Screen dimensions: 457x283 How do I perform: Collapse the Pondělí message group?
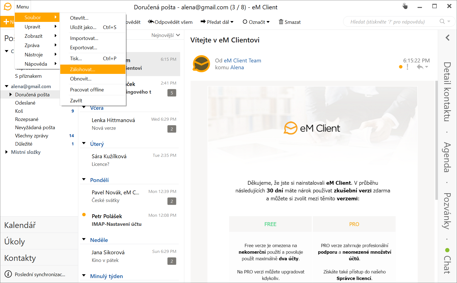click(x=84, y=179)
